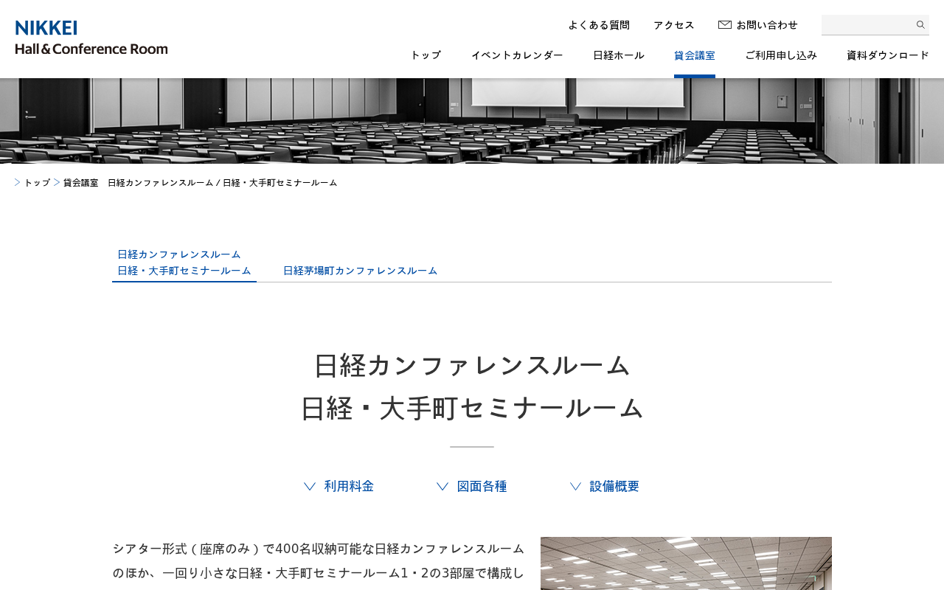Image resolution: width=944 pixels, height=590 pixels.
Task: Click the down chevron beside 設備概要
Action: [575, 486]
